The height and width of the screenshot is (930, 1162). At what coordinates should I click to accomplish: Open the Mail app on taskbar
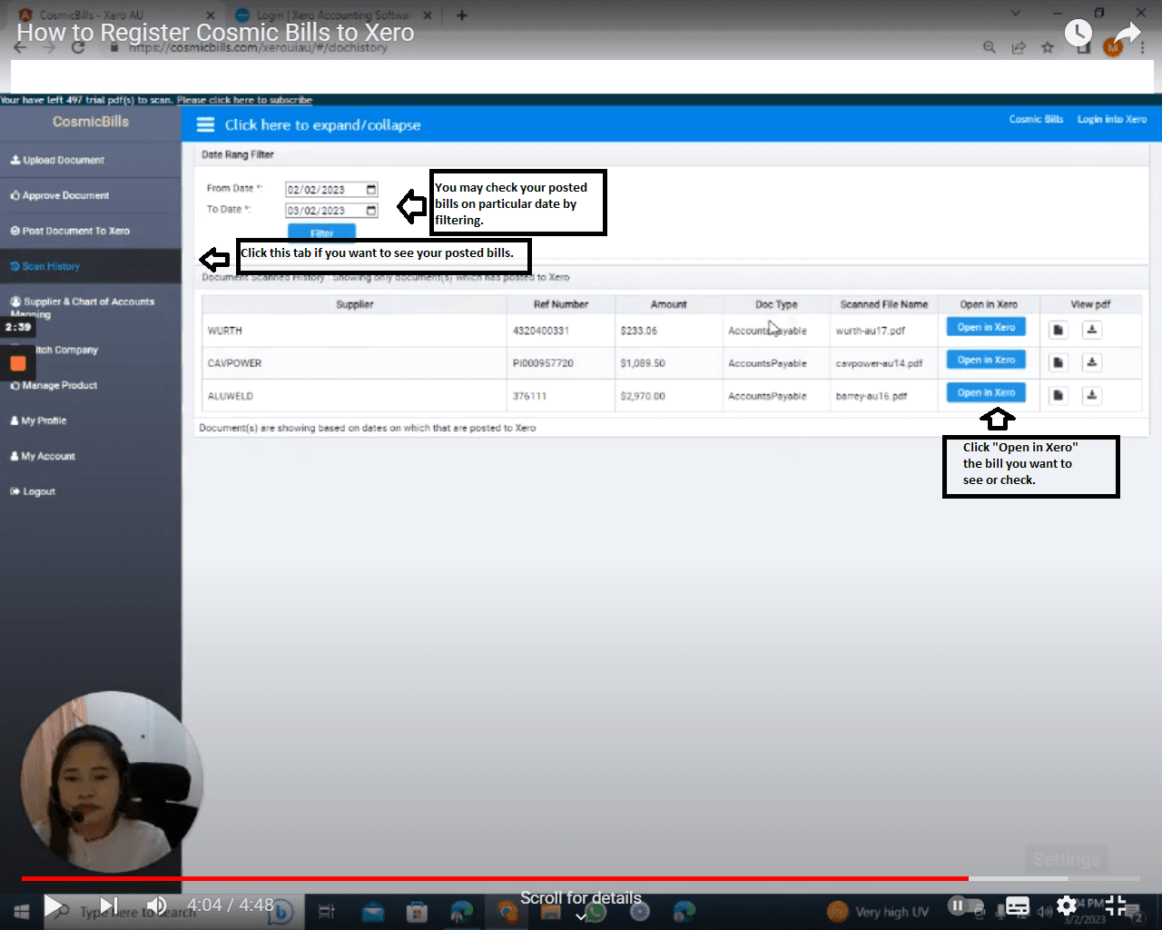point(373,911)
